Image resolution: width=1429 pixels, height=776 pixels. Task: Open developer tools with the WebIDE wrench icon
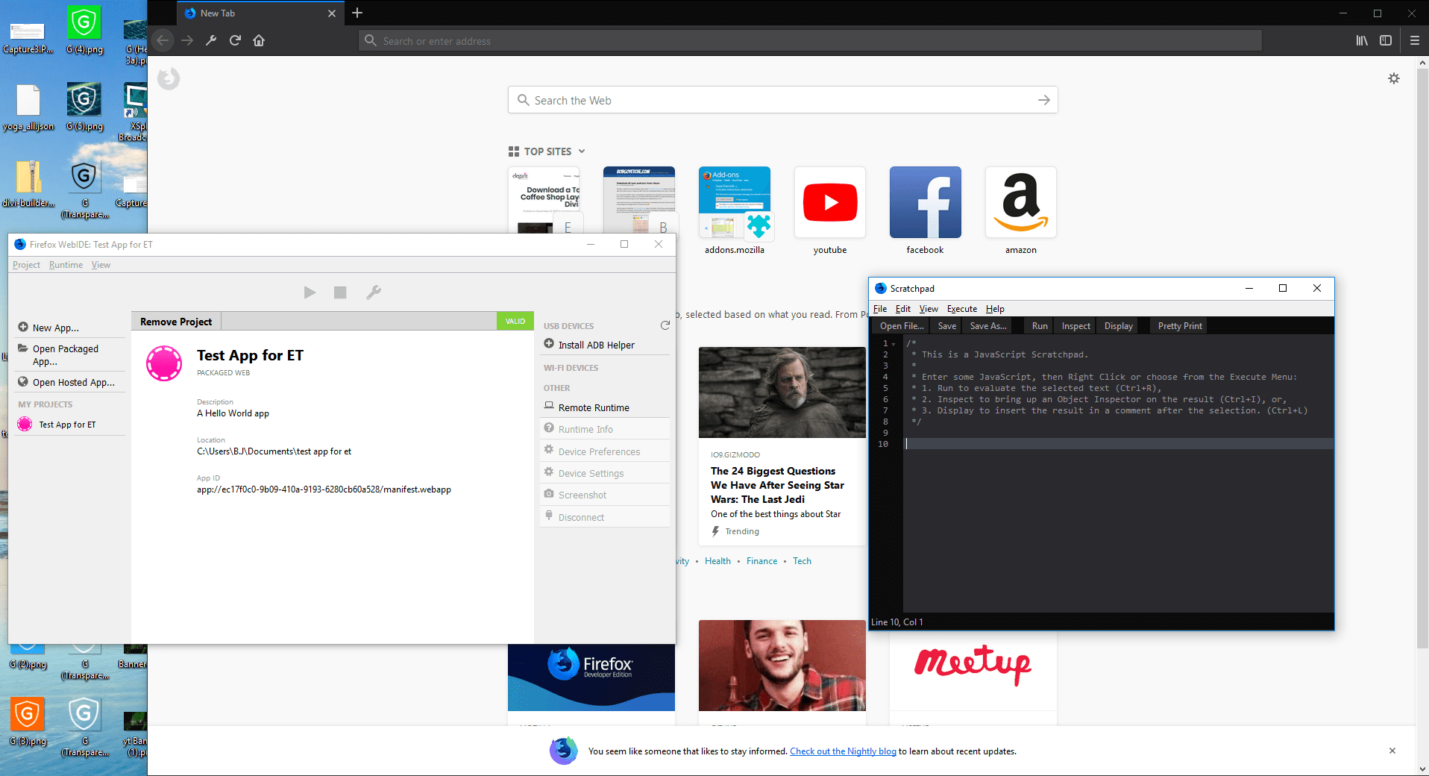pyautogui.click(x=373, y=292)
